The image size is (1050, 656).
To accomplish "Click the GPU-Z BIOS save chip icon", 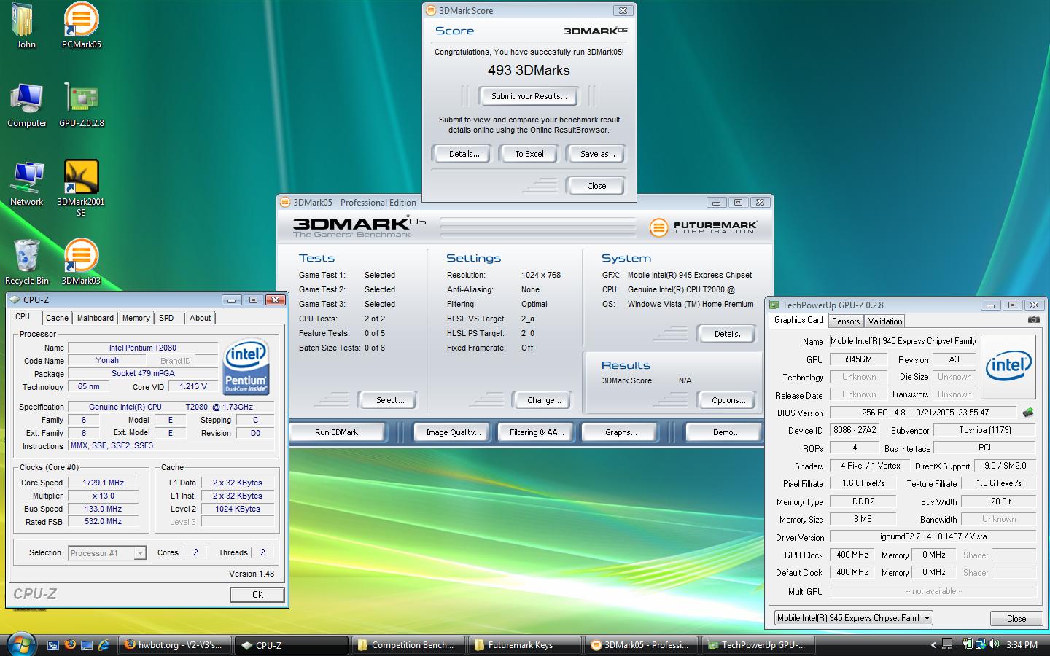I will pos(1028,413).
